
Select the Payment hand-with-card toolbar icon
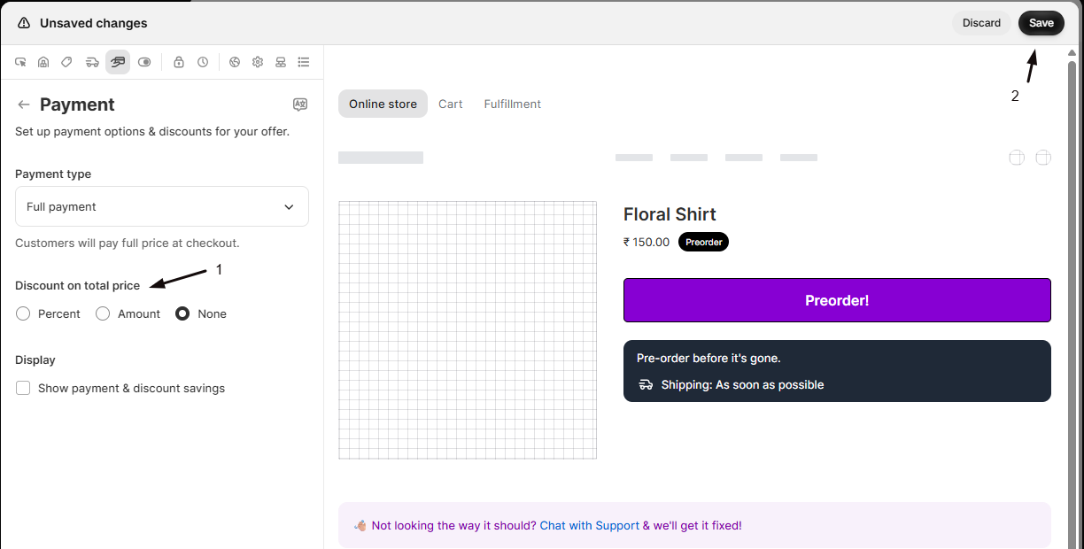[118, 62]
